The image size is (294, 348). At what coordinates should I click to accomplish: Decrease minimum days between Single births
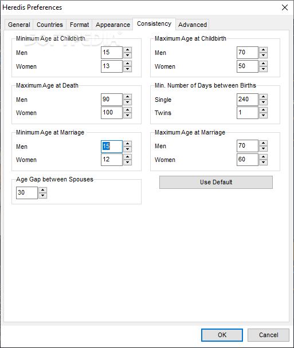coord(263,102)
